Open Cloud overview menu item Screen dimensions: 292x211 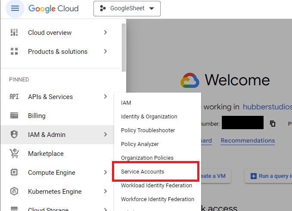[59, 32]
